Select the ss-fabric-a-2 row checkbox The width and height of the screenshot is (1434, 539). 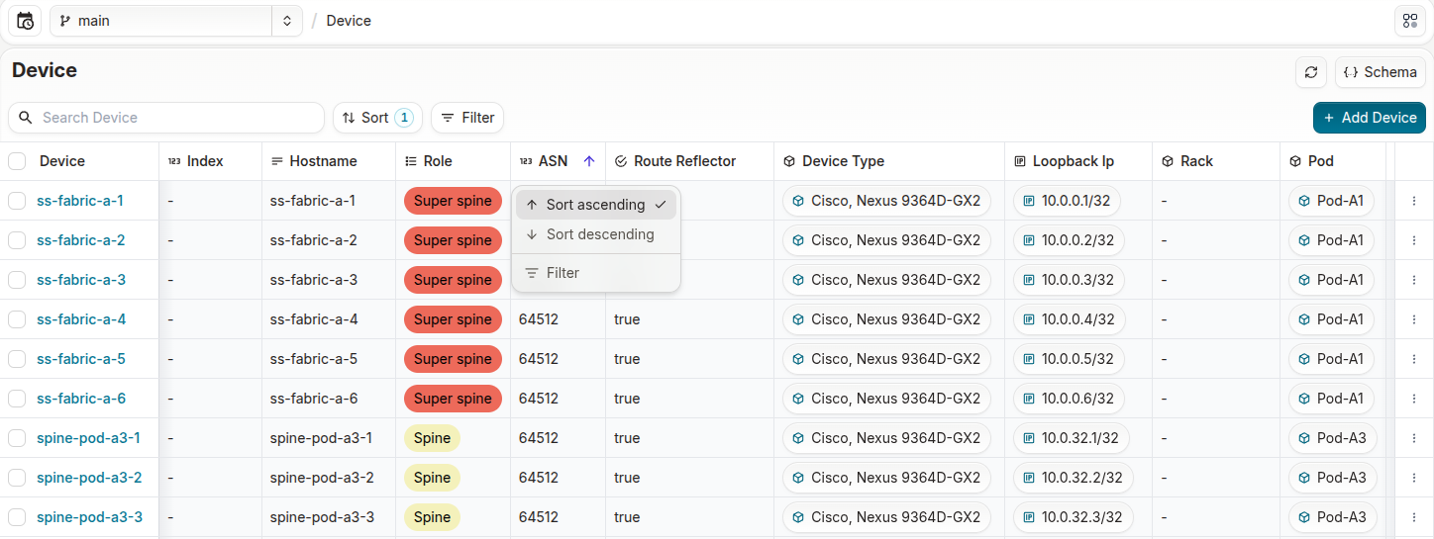(17, 240)
